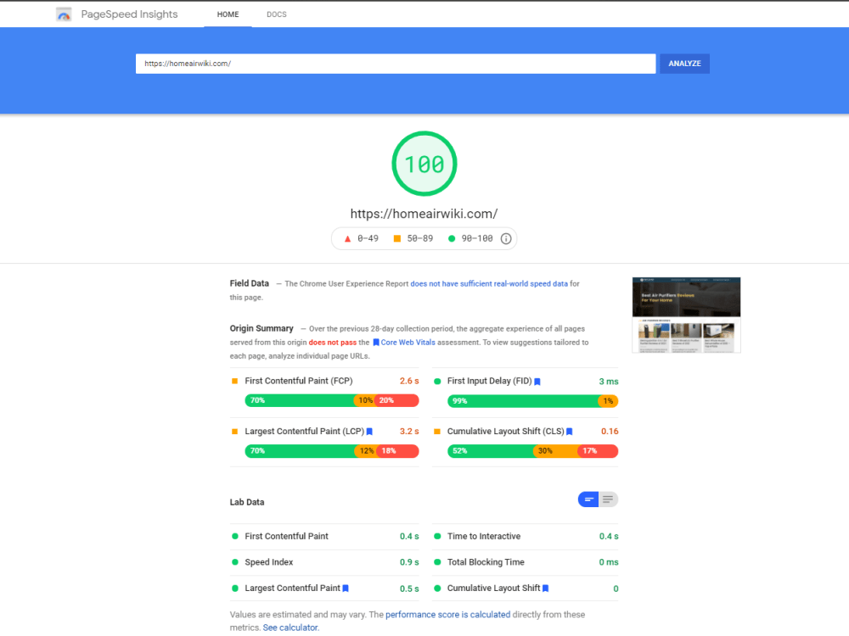
Task: Click the CLS 0.16 value
Action: [x=610, y=432]
